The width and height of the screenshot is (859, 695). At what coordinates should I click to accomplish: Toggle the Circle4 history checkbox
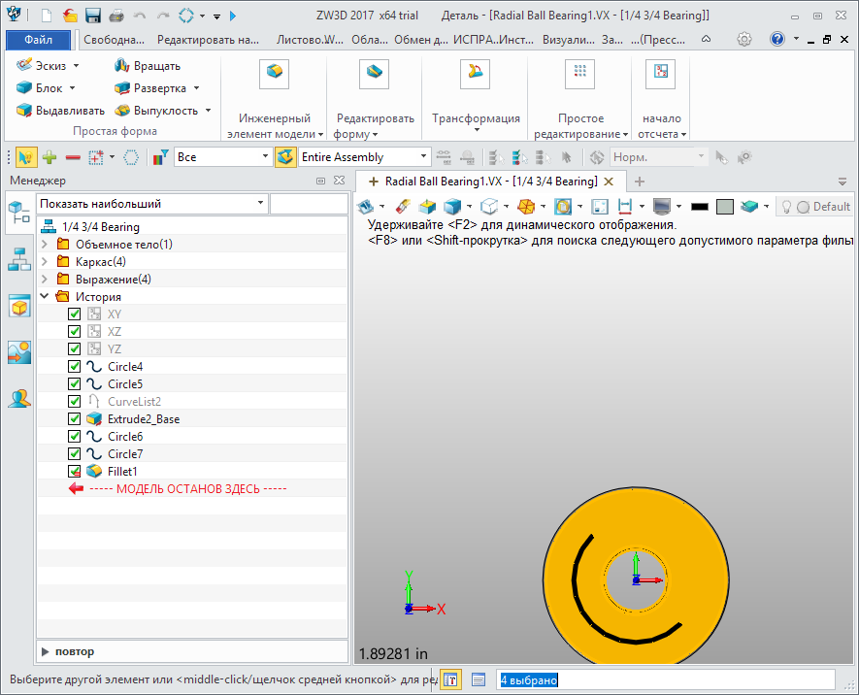[x=75, y=367]
